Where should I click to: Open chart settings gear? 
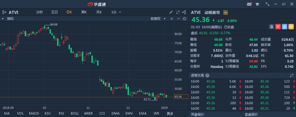[184, 19]
